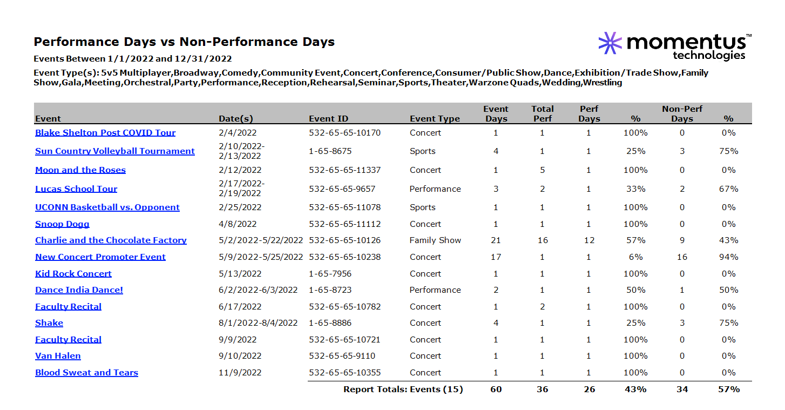Open the Blood Sweat and Tears event

pos(86,372)
